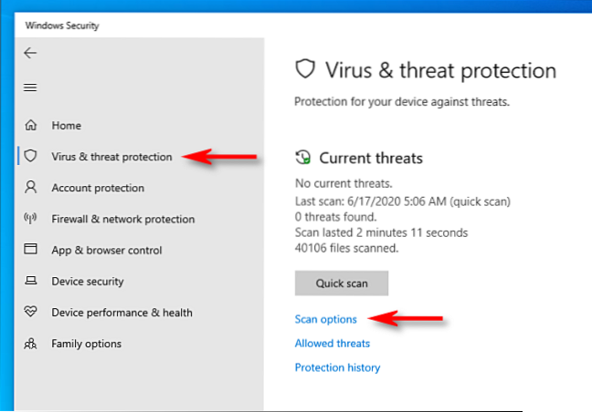Click the Account protection person icon
The width and height of the screenshot is (592, 412).
[x=31, y=188]
